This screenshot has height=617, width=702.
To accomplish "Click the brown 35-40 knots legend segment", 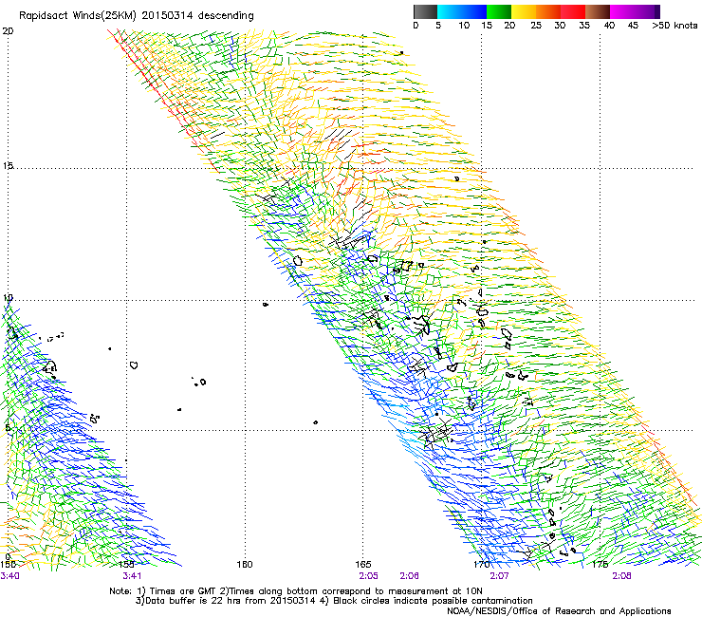I will point(598,11).
